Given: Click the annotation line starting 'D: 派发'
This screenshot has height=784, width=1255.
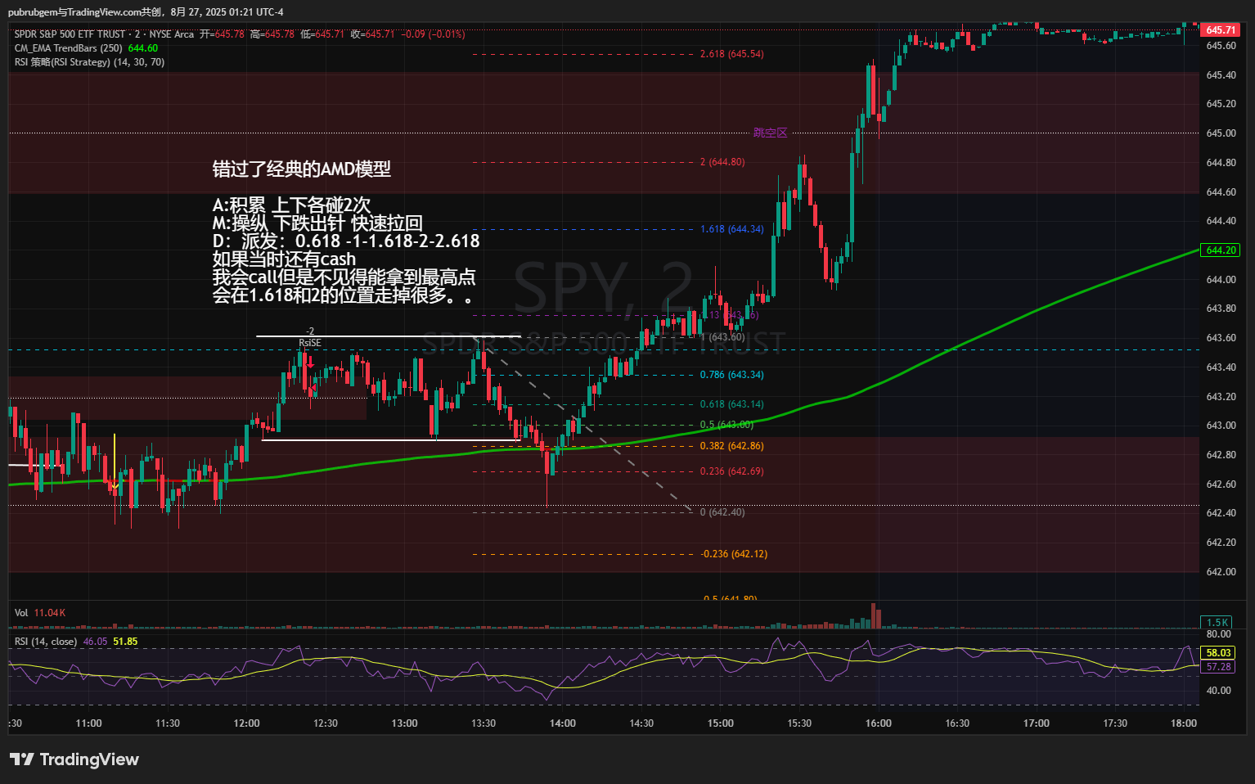Looking at the screenshot, I should point(346,241).
